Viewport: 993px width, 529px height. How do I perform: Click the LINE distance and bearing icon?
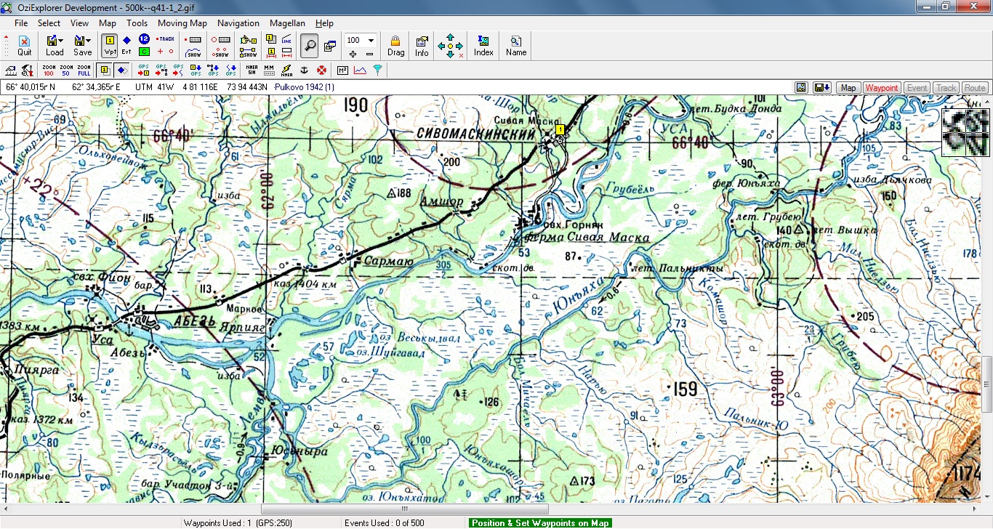click(x=287, y=39)
